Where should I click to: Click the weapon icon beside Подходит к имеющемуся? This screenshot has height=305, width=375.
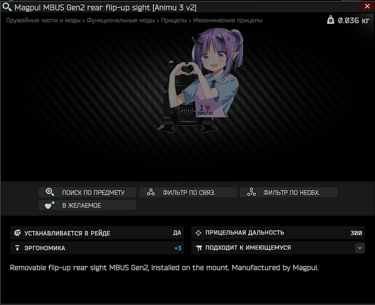pyautogui.click(x=198, y=248)
